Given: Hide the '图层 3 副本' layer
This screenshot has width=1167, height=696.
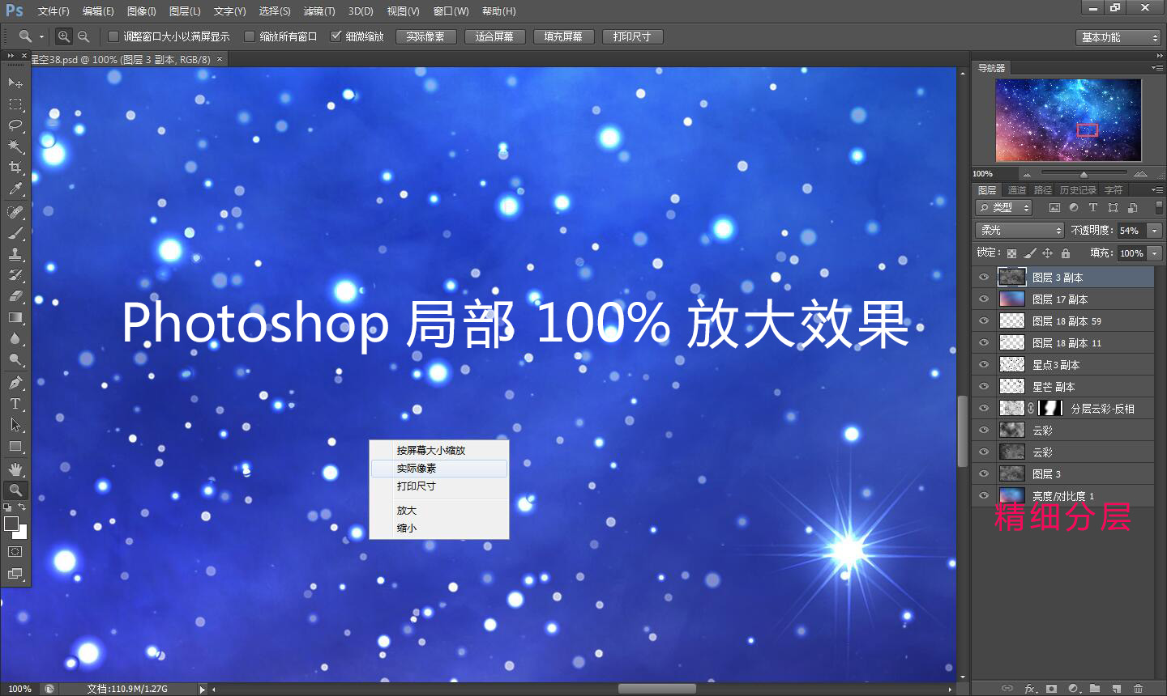Looking at the screenshot, I should pos(984,278).
